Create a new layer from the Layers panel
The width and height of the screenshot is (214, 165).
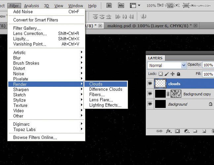[204, 131]
